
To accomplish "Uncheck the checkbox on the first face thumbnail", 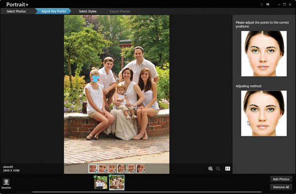I will 96,171.
